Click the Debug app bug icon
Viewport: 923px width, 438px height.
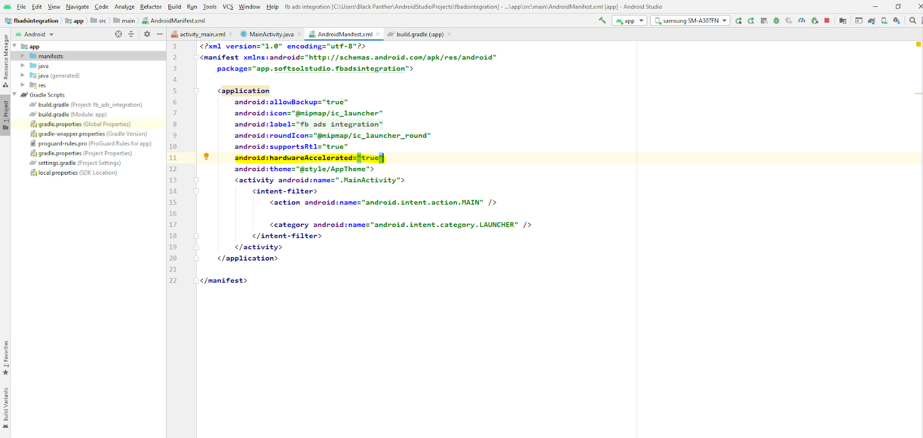coord(776,21)
